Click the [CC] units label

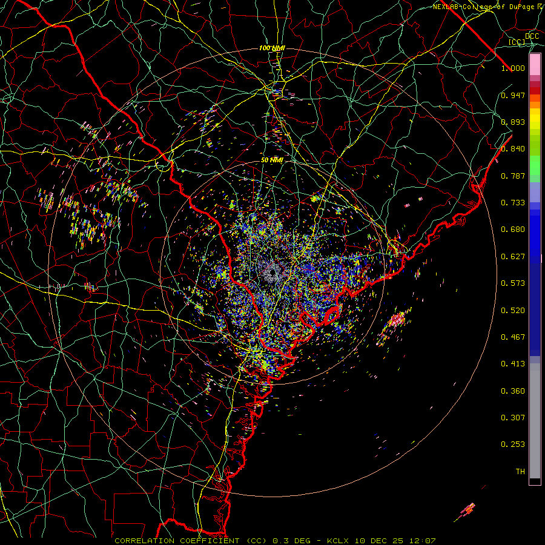[517, 42]
